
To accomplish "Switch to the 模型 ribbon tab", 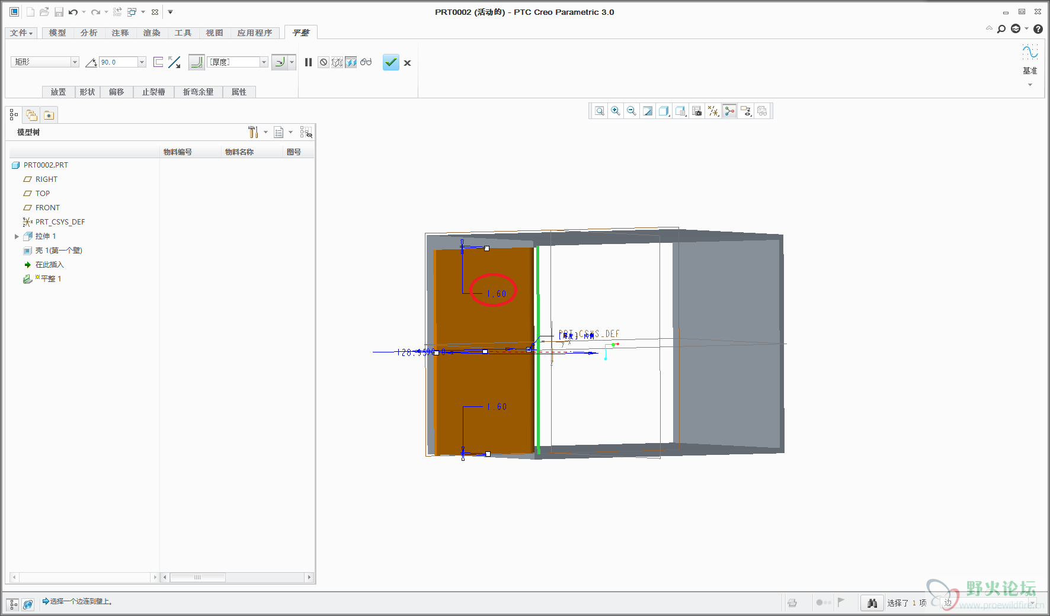I will point(57,33).
